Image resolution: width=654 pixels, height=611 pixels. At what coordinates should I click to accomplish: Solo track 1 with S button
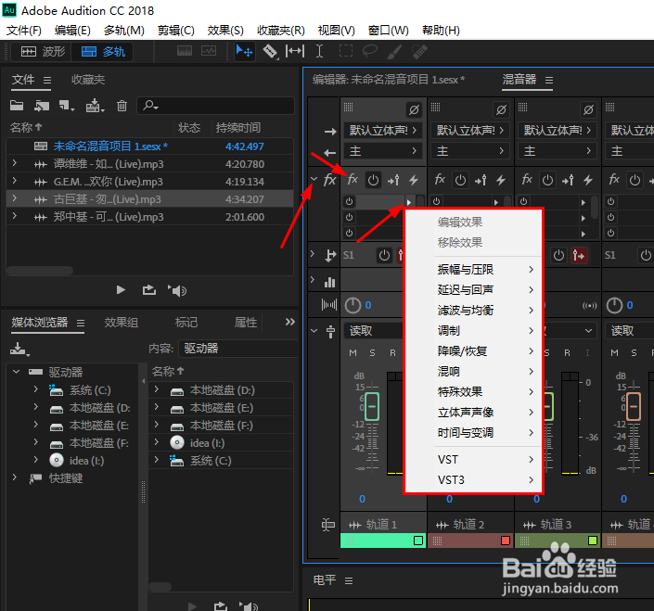coord(373,353)
